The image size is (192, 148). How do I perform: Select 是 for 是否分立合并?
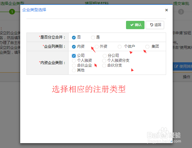pyautogui.click(x=93, y=37)
